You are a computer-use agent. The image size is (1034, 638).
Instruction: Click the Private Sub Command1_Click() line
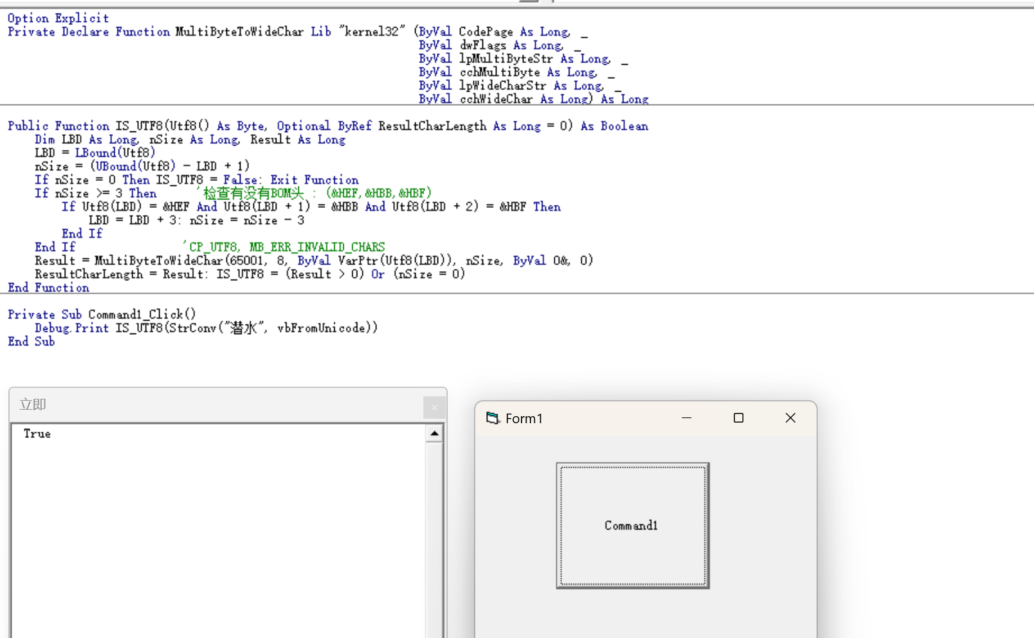[102, 314]
